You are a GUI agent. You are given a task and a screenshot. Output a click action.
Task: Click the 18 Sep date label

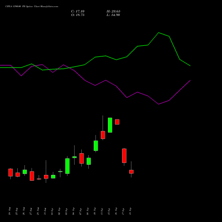click(x=131, y=211)
